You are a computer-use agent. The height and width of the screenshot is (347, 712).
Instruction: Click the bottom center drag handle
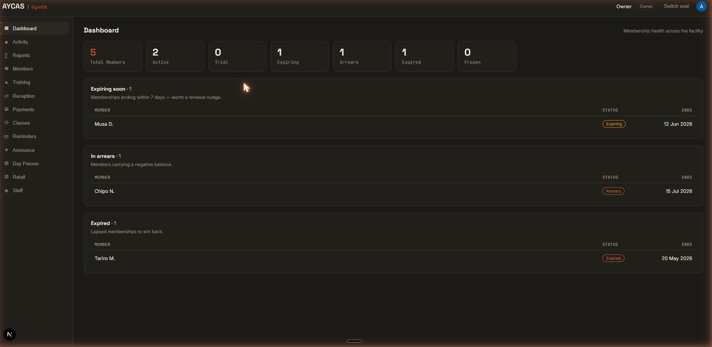[x=355, y=341]
